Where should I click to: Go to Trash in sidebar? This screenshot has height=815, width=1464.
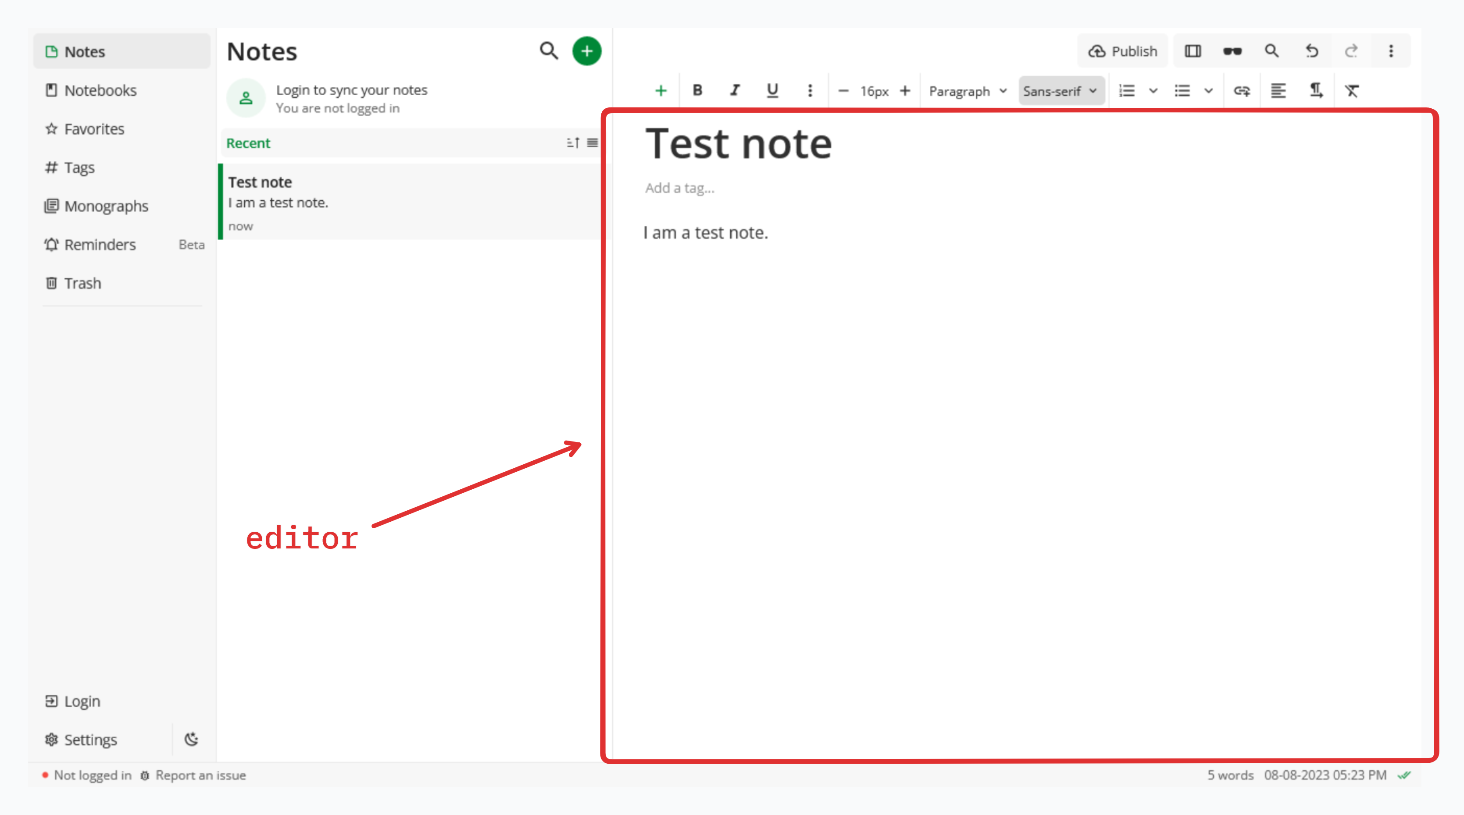pyautogui.click(x=82, y=283)
